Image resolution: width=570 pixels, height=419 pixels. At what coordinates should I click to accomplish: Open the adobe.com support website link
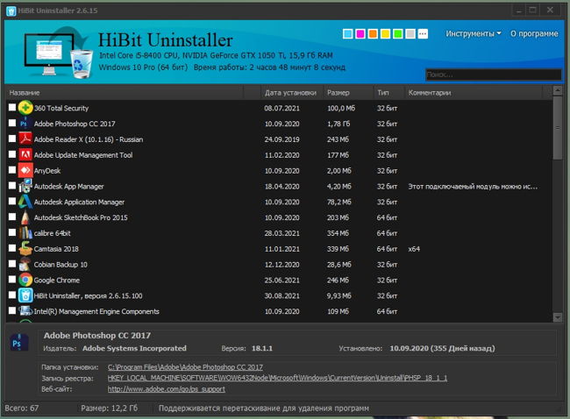pyautogui.click(x=166, y=389)
